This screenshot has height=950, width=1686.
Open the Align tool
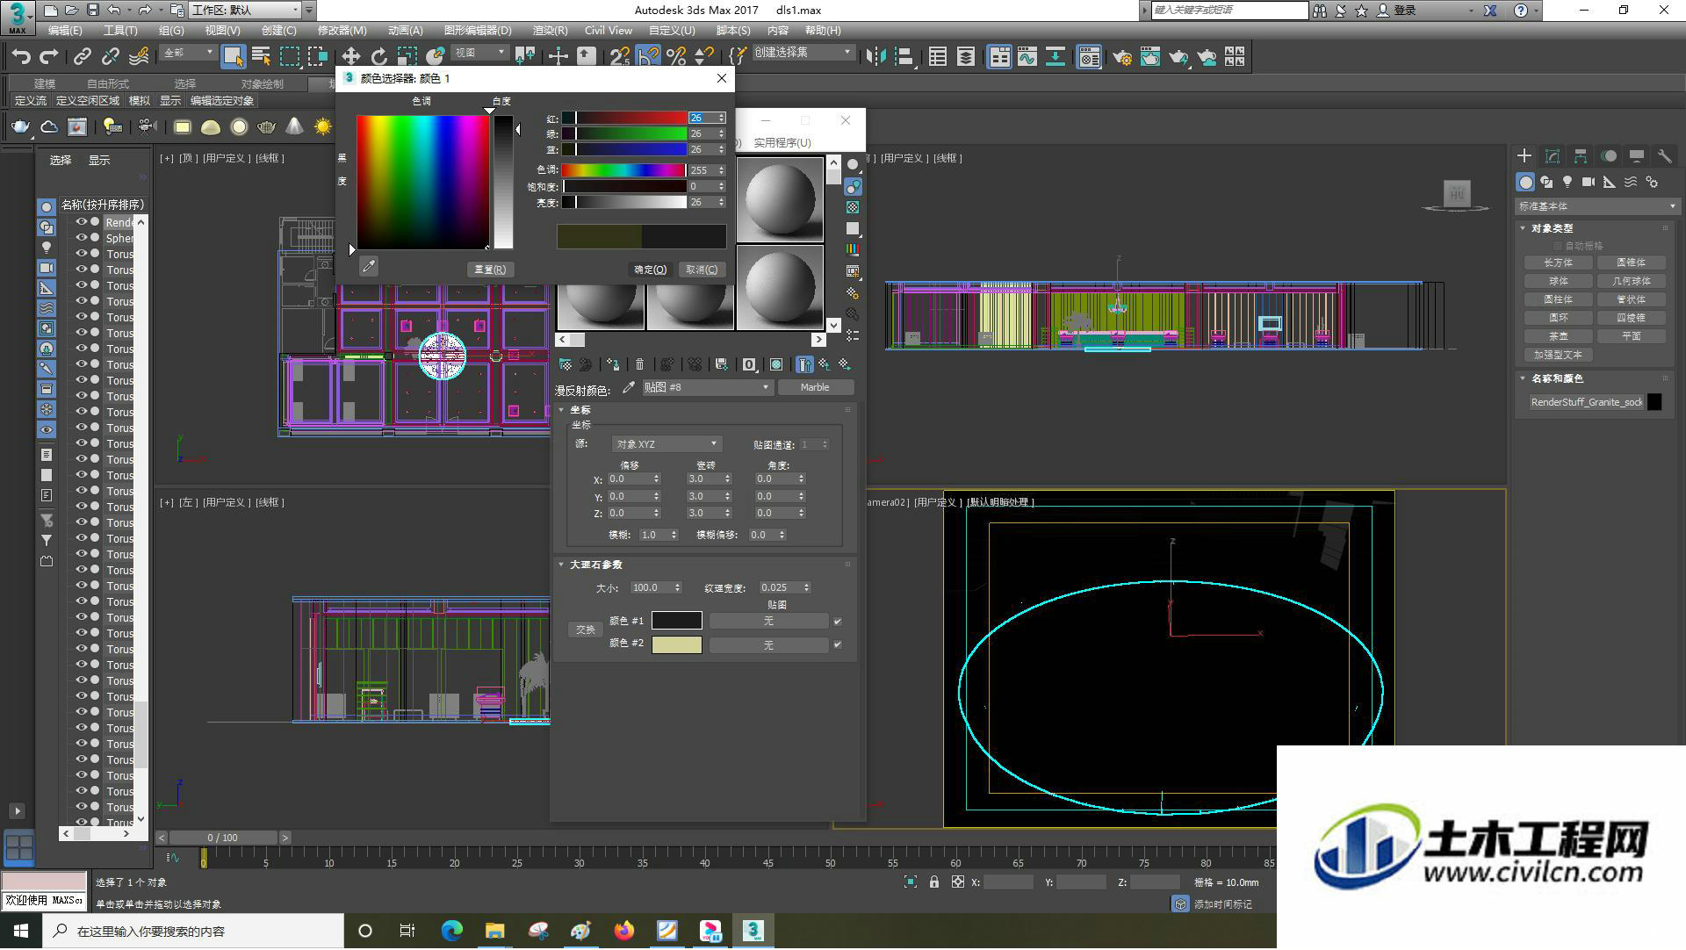pos(904,57)
